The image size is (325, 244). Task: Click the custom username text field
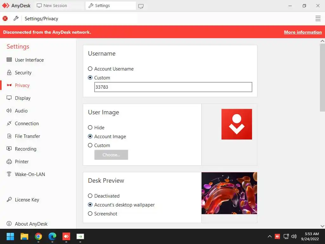pos(173,87)
